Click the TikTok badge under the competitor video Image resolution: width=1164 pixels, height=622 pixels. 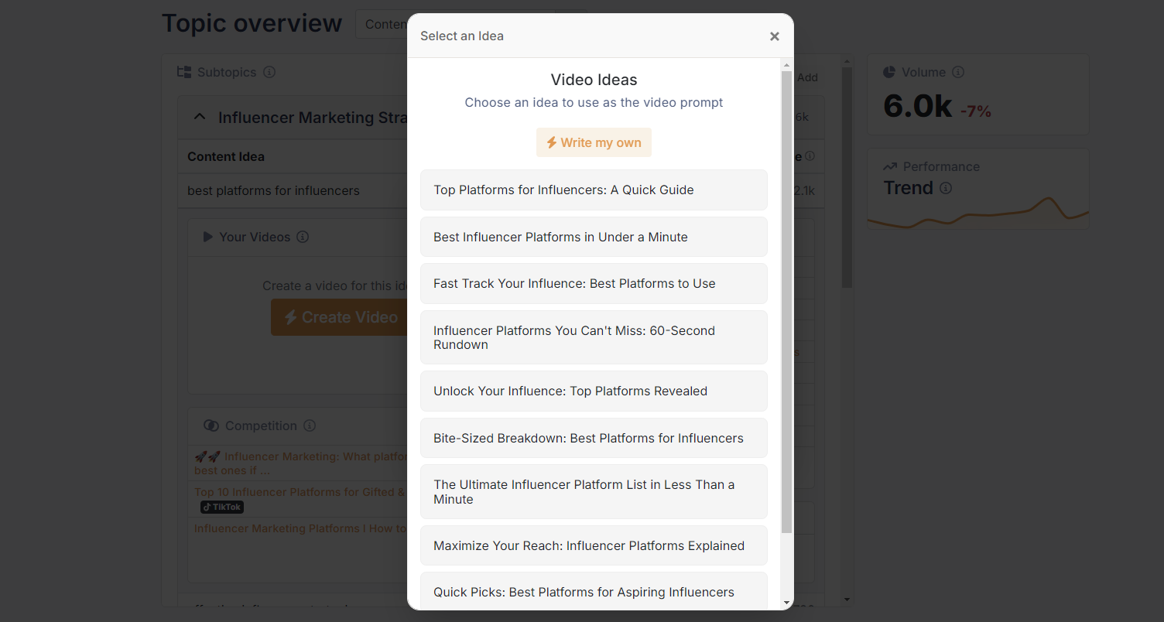(221, 507)
